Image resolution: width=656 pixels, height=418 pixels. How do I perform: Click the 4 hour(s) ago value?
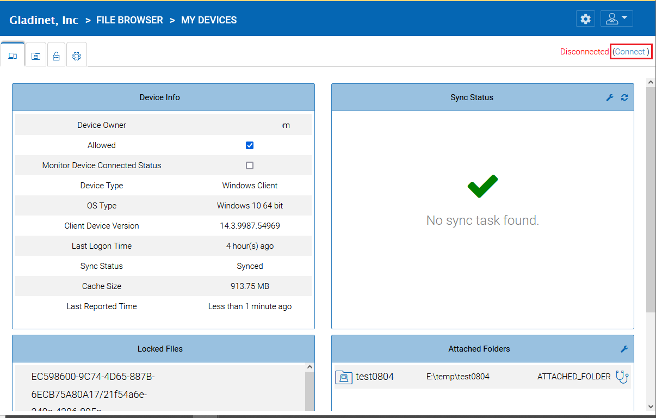250,246
